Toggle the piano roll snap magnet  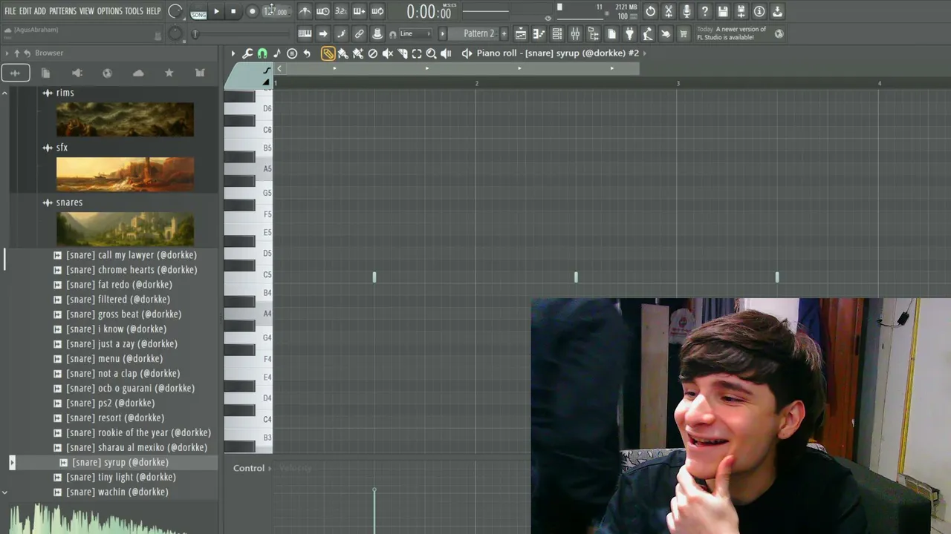click(262, 53)
